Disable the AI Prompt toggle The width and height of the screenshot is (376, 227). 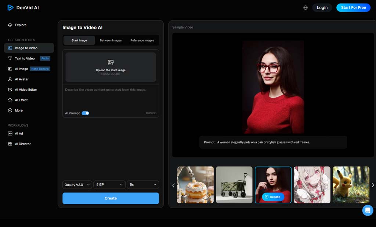(85, 113)
